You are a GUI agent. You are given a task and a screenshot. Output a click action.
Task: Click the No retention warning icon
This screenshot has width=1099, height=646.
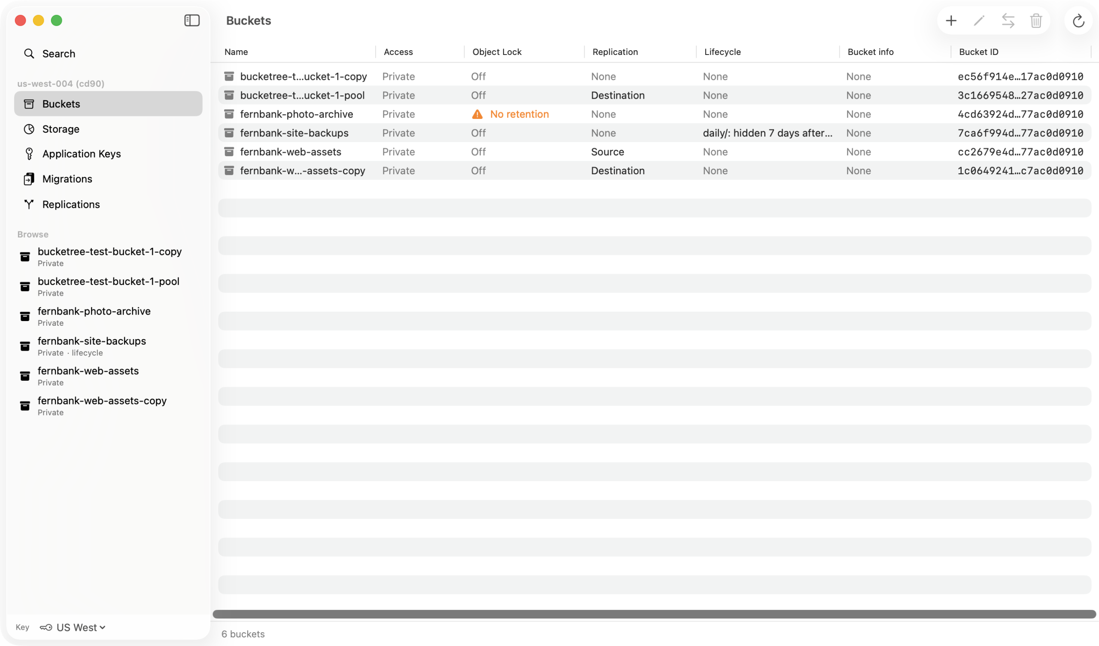[x=477, y=114]
